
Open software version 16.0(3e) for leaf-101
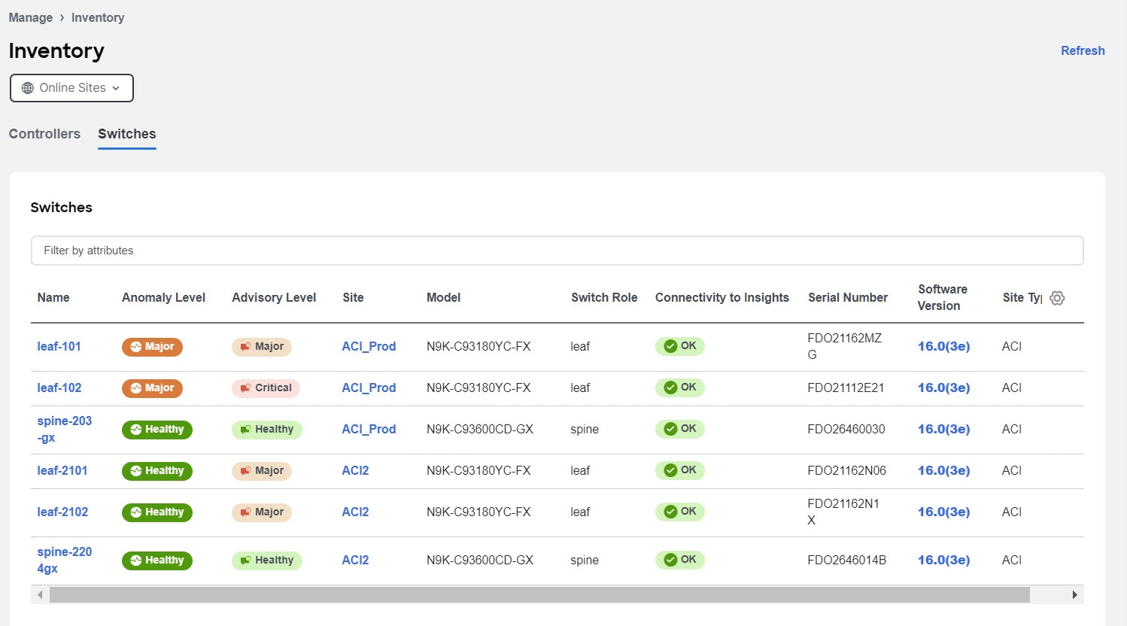(943, 347)
